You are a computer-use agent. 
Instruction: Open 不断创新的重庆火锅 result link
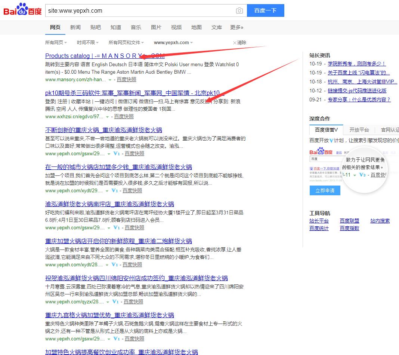click(x=103, y=130)
